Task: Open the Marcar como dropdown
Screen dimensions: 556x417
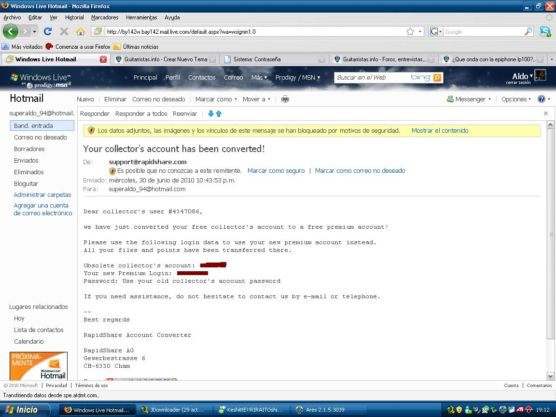Action: click(216, 99)
